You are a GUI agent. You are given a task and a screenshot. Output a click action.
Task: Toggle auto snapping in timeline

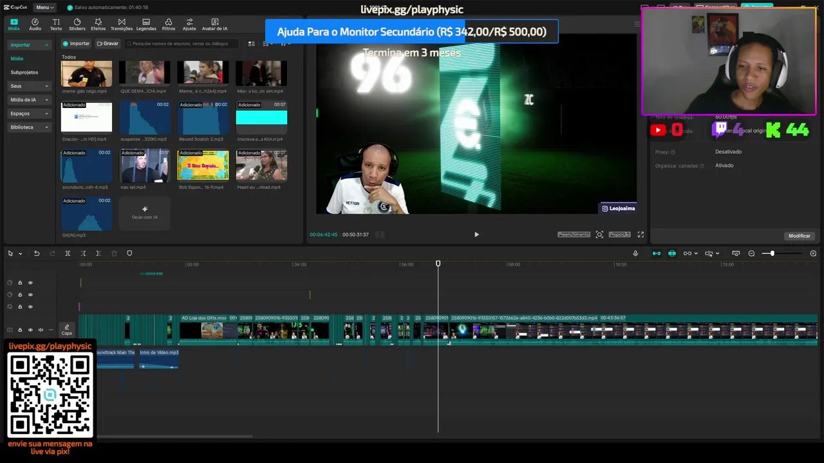(672, 253)
